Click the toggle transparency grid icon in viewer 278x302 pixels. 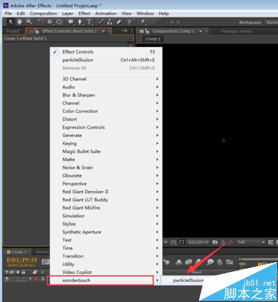[x=277, y=242]
